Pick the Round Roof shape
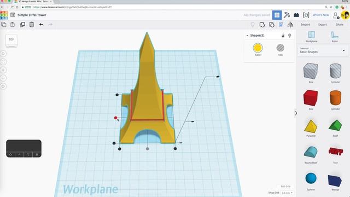Image resolution: width=350 pixels, height=197 pixels. 311,152
